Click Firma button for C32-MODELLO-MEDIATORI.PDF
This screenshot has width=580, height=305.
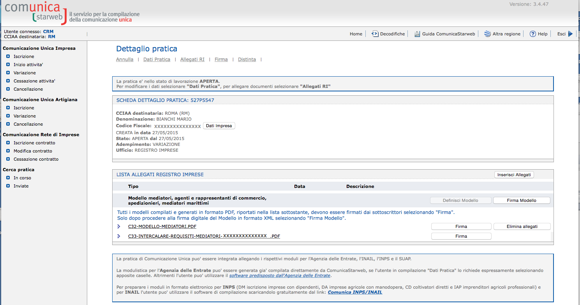point(461,226)
